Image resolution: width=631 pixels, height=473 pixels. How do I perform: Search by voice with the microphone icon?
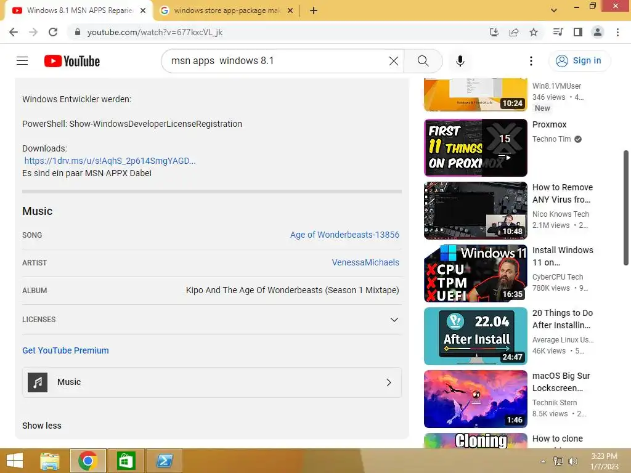point(460,61)
